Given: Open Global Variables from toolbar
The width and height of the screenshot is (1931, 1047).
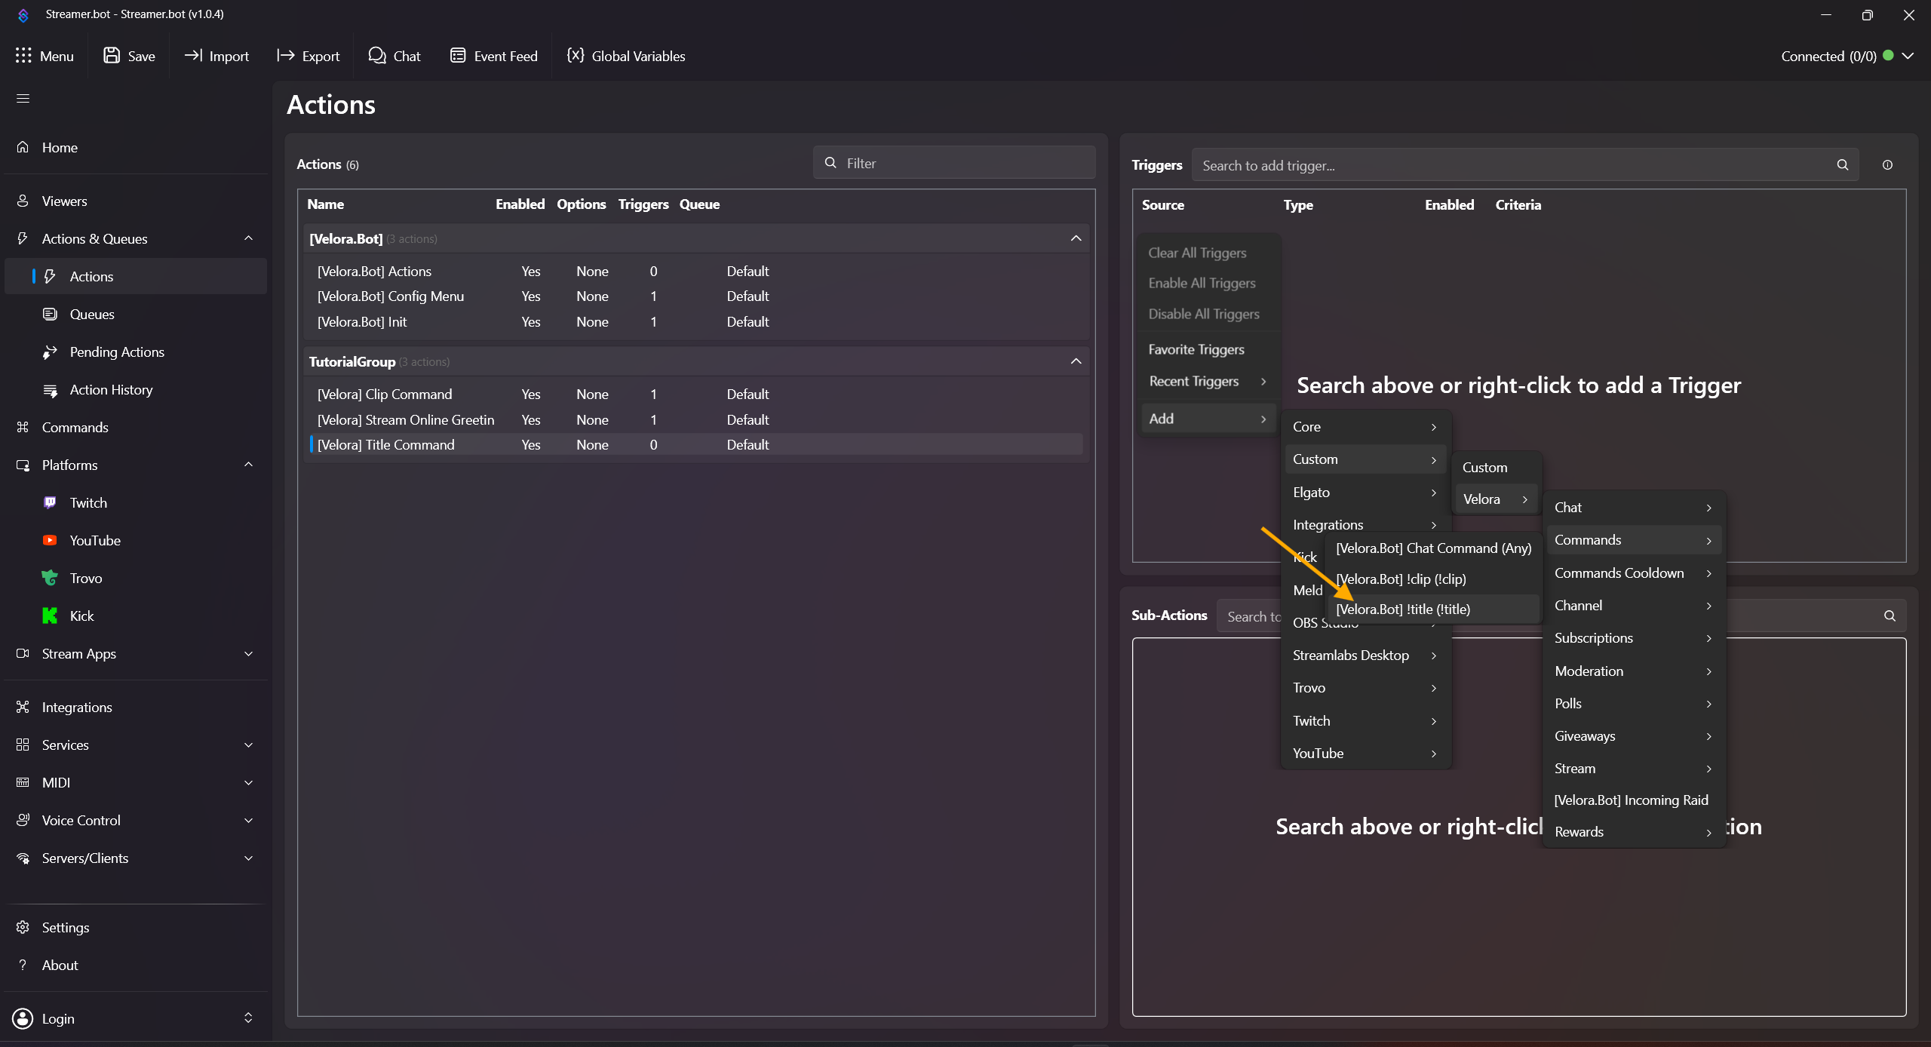Looking at the screenshot, I should (x=626, y=56).
